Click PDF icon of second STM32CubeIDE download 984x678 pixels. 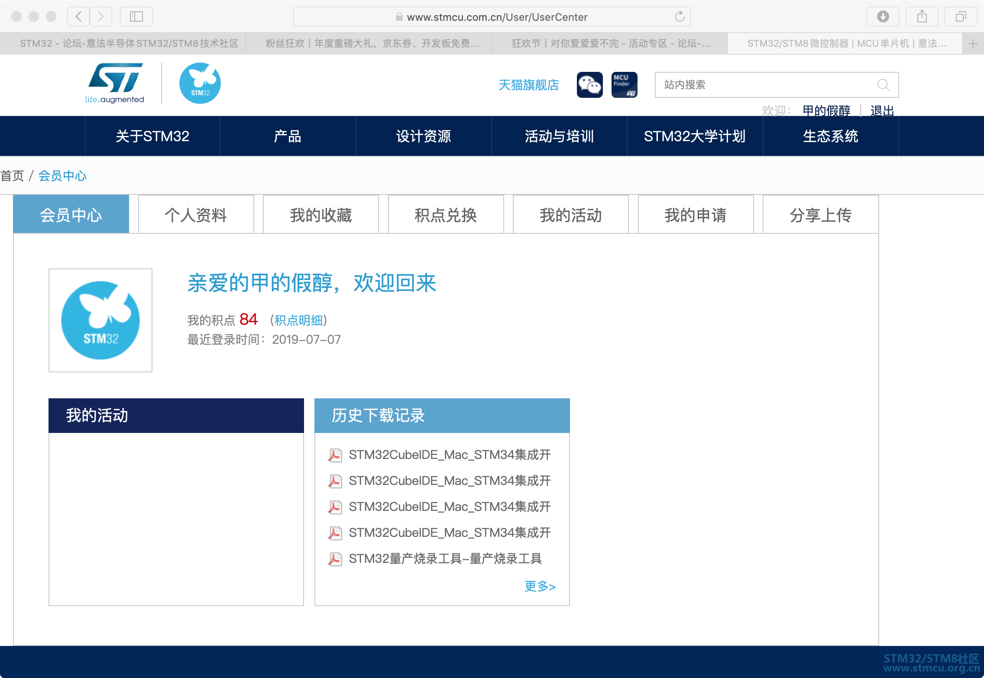[x=335, y=481]
